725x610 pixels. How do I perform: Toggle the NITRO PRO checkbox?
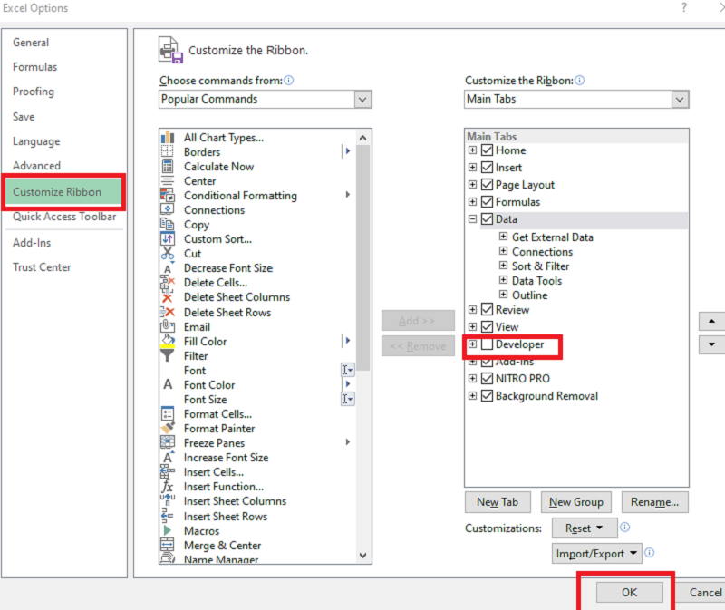(487, 378)
